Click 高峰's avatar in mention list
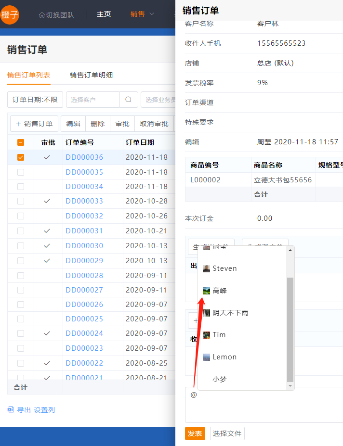The image size is (343, 446). (x=206, y=291)
